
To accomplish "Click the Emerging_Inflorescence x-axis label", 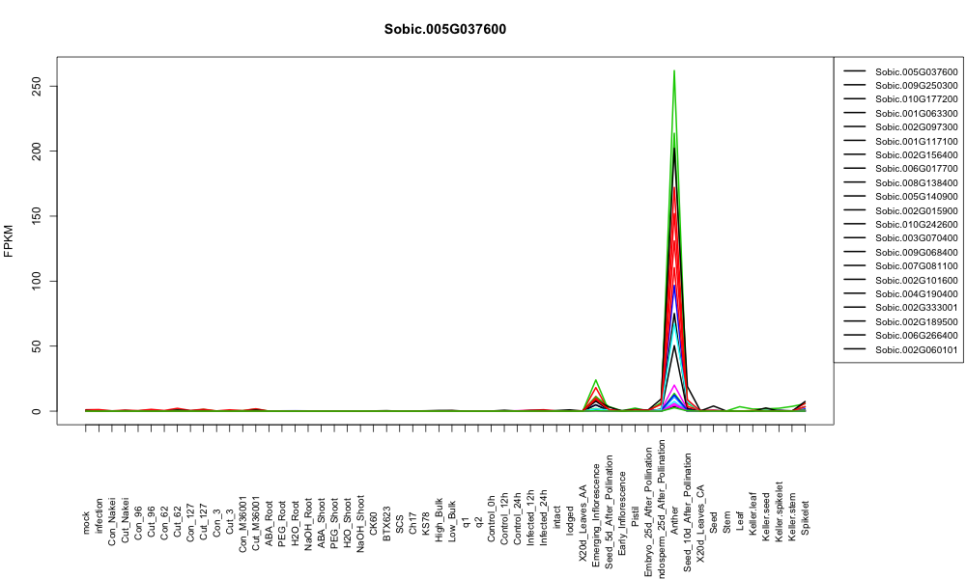I will [596, 498].
